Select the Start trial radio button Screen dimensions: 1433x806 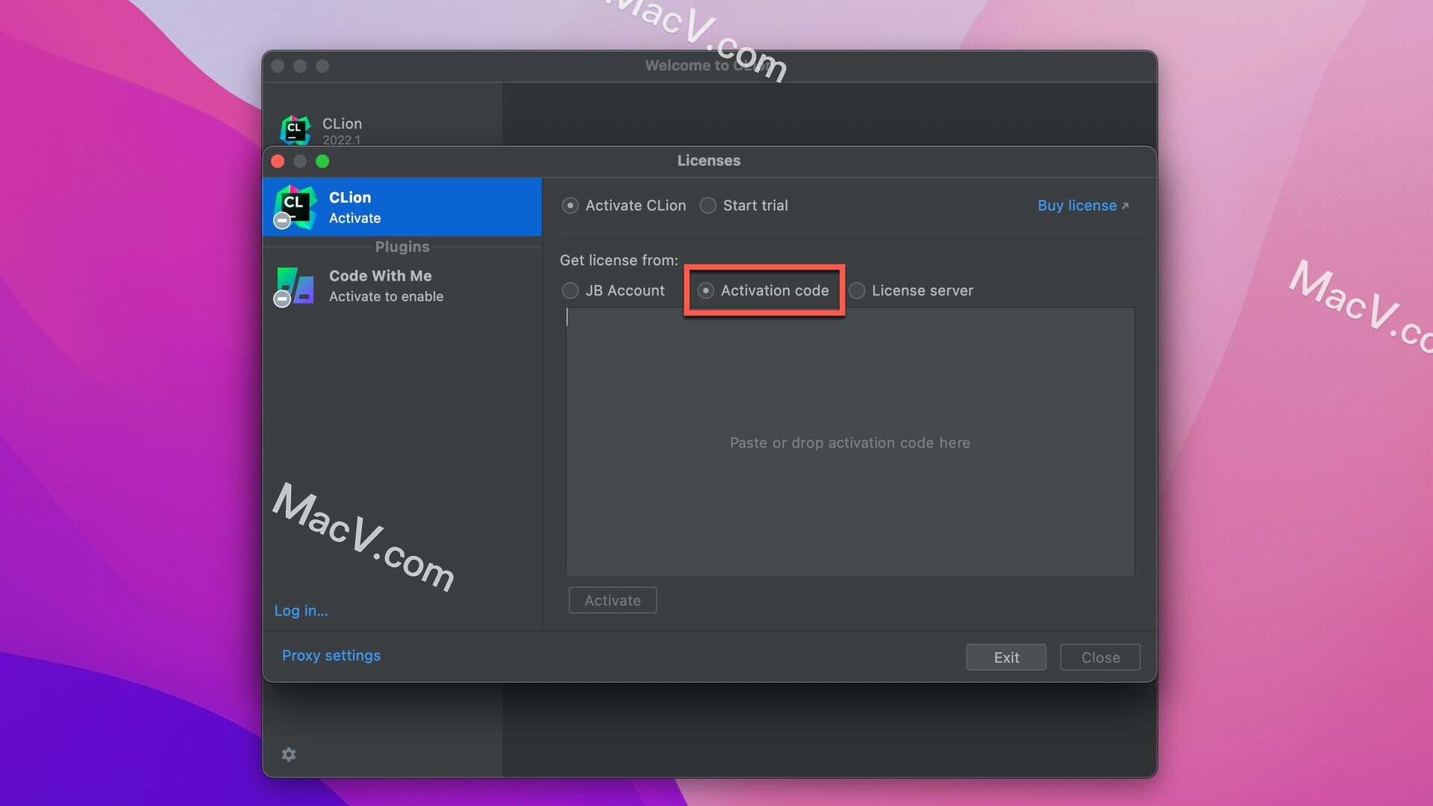(708, 204)
